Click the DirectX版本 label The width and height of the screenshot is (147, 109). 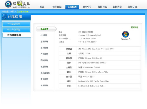tap(64, 38)
